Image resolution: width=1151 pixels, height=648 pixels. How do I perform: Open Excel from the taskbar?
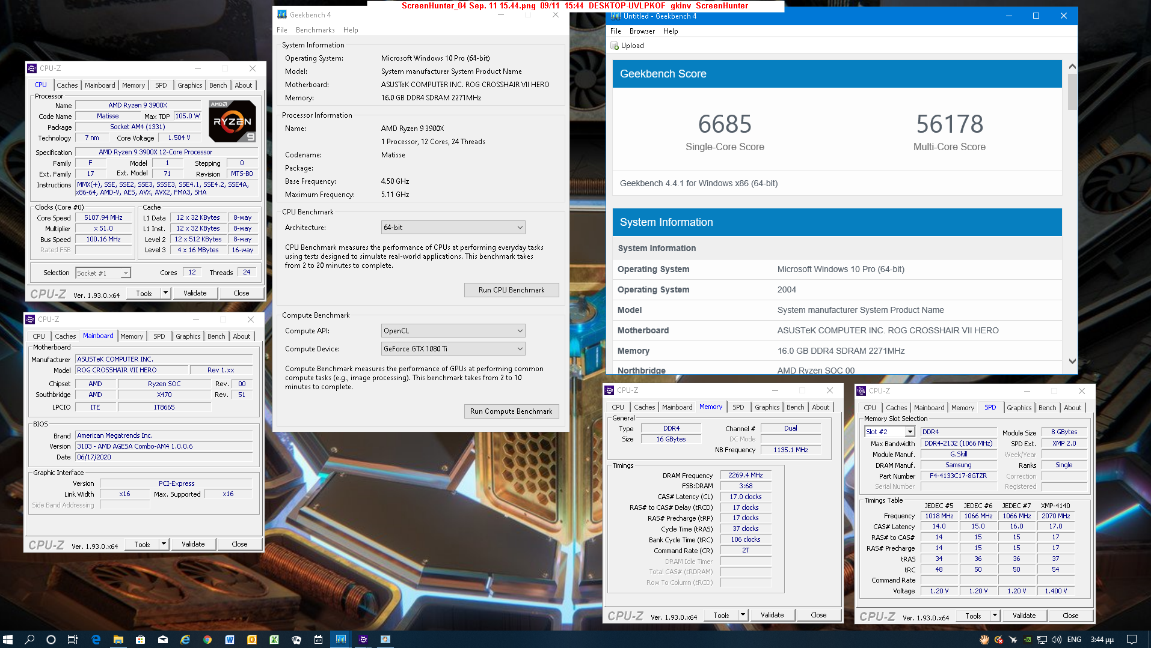(x=274, y=640)
